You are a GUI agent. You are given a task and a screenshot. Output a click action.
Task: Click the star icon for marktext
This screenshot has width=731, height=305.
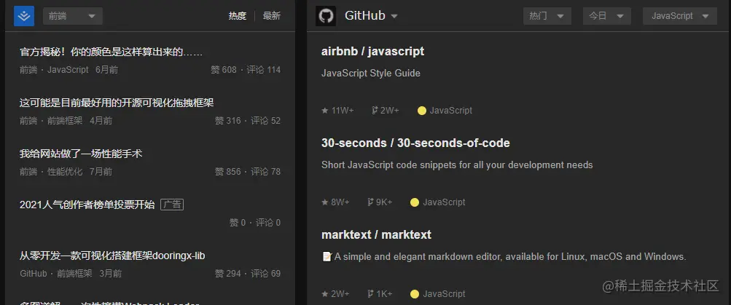[x=325, y=294]
